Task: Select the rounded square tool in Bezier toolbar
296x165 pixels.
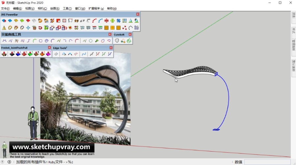Action: click(40, 41)
